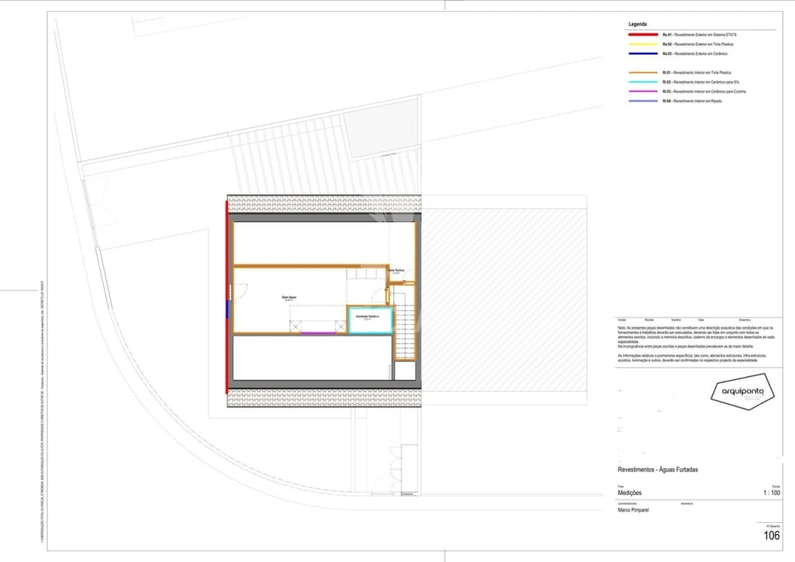Click the red Re.01 ETICS legend line

click(643, 35)
